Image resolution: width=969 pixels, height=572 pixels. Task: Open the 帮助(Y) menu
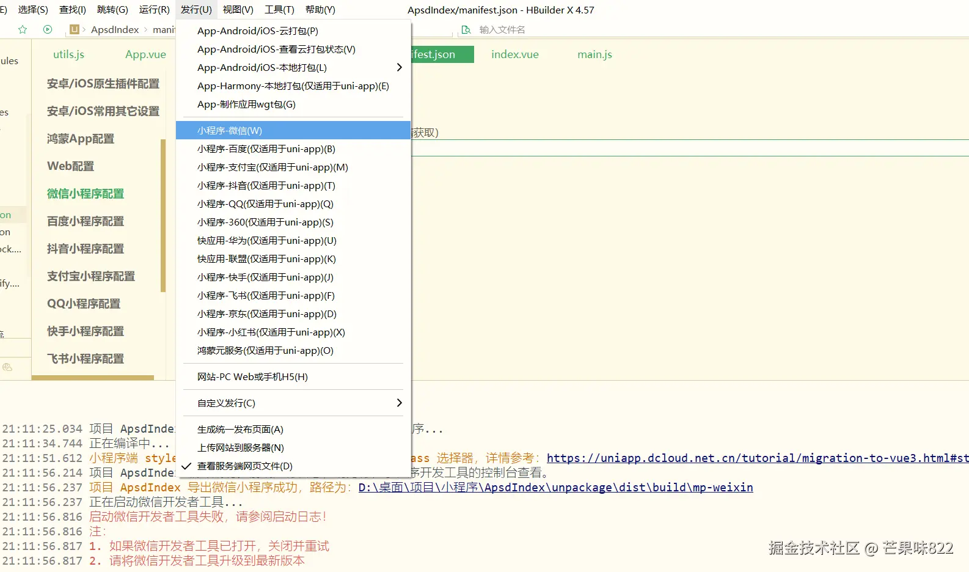(320, 10)
